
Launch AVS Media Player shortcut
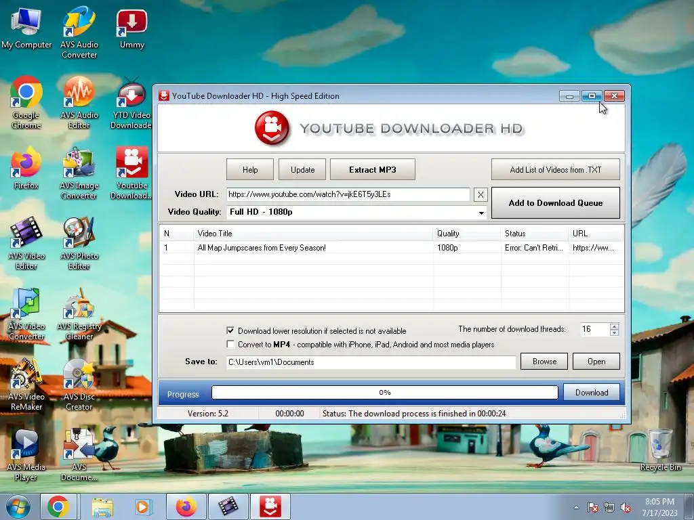[26, 454]
